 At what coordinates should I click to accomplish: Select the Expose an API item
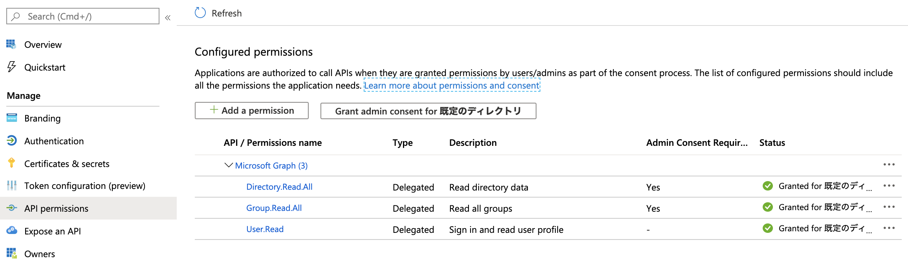[53, 231]
